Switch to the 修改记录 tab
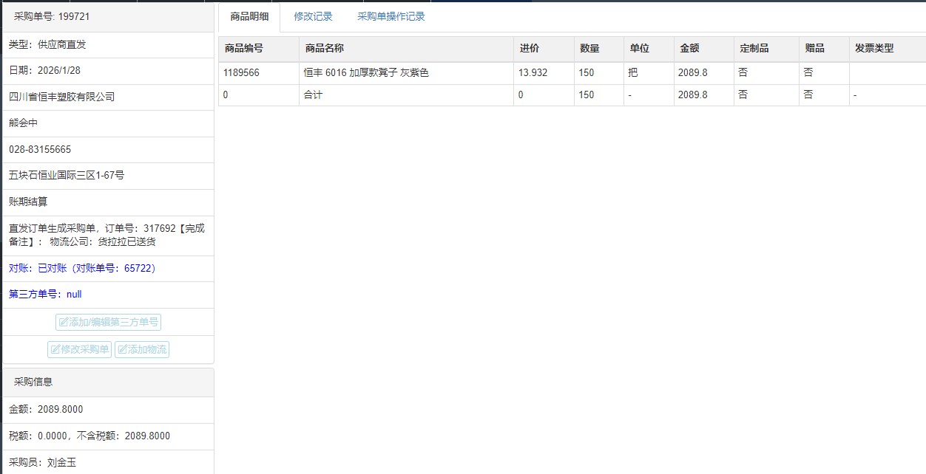926x474 pixels. point(313,16)
